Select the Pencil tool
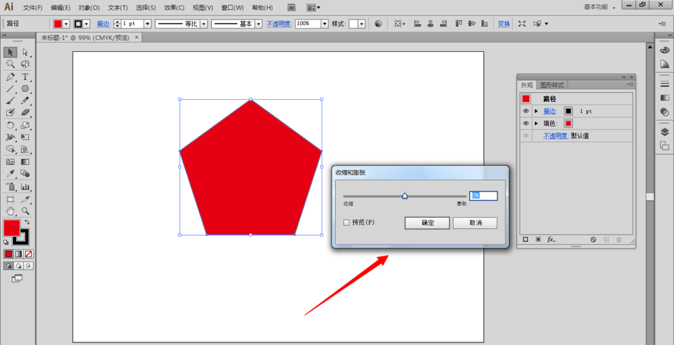This screenshot has height=345, width=674. (x=26, y=100)
